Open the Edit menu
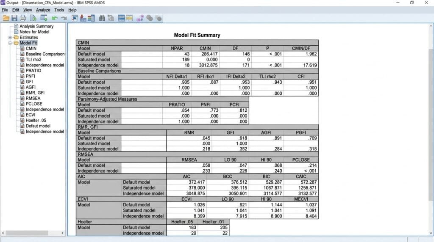The image size is (434, 242). [x=16, y=10]
